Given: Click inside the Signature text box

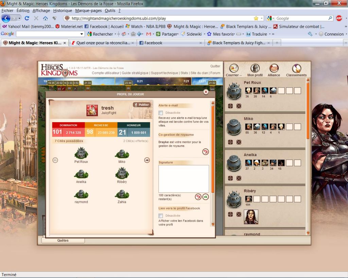Looking at the screenshot, I should point(184,179).
